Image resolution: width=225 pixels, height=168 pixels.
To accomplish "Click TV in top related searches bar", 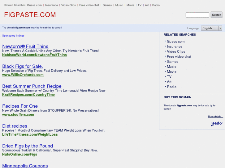I will pos(140,5).
